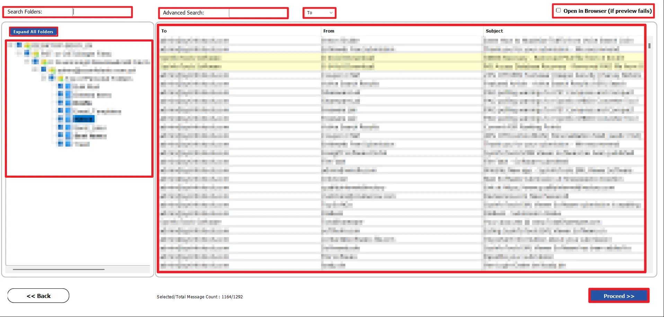This screenshot has height=317, width=664.
Task: Sort messages by the Subject column header
Action: [564, 31]
